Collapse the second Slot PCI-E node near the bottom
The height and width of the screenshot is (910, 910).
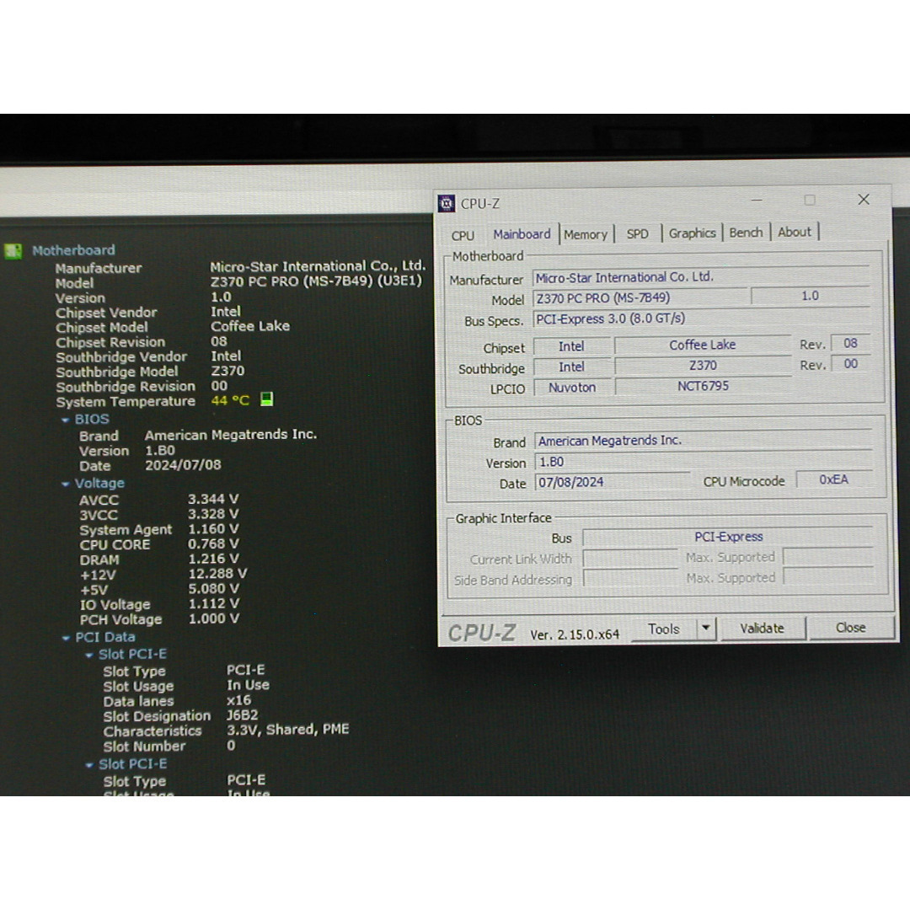(x=89, y=765)
